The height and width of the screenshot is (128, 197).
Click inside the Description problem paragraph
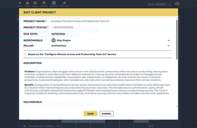point(97,75)
